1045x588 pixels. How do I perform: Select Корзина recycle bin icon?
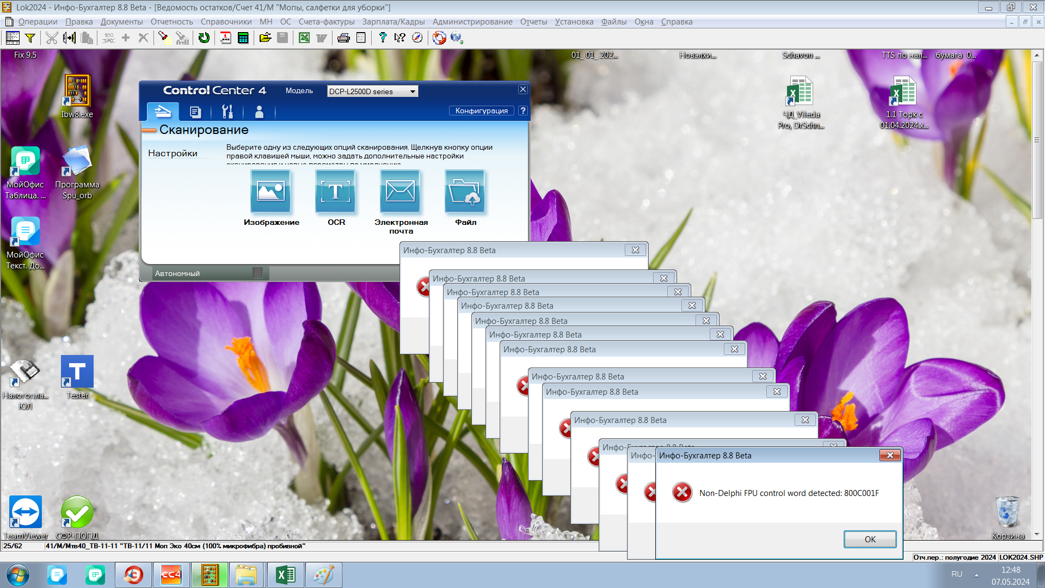(x=1008, y=517)
